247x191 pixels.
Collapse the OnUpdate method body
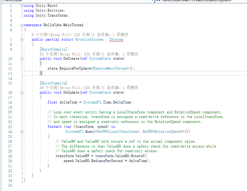[22, 93]
